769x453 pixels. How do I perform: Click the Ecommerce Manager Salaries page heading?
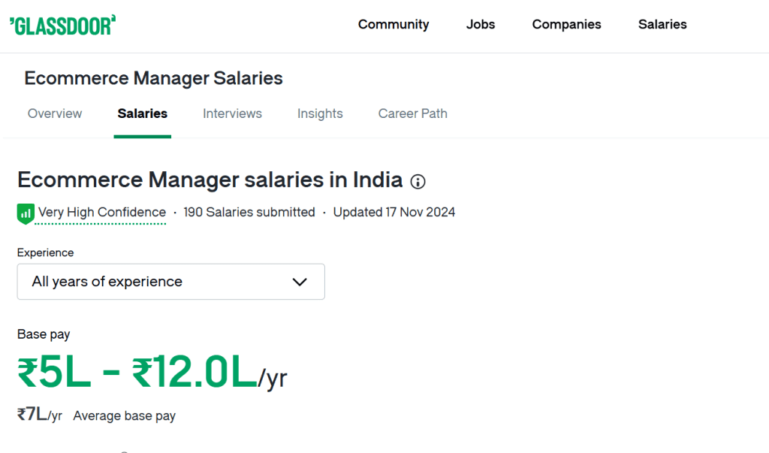(x=153, y=78)
